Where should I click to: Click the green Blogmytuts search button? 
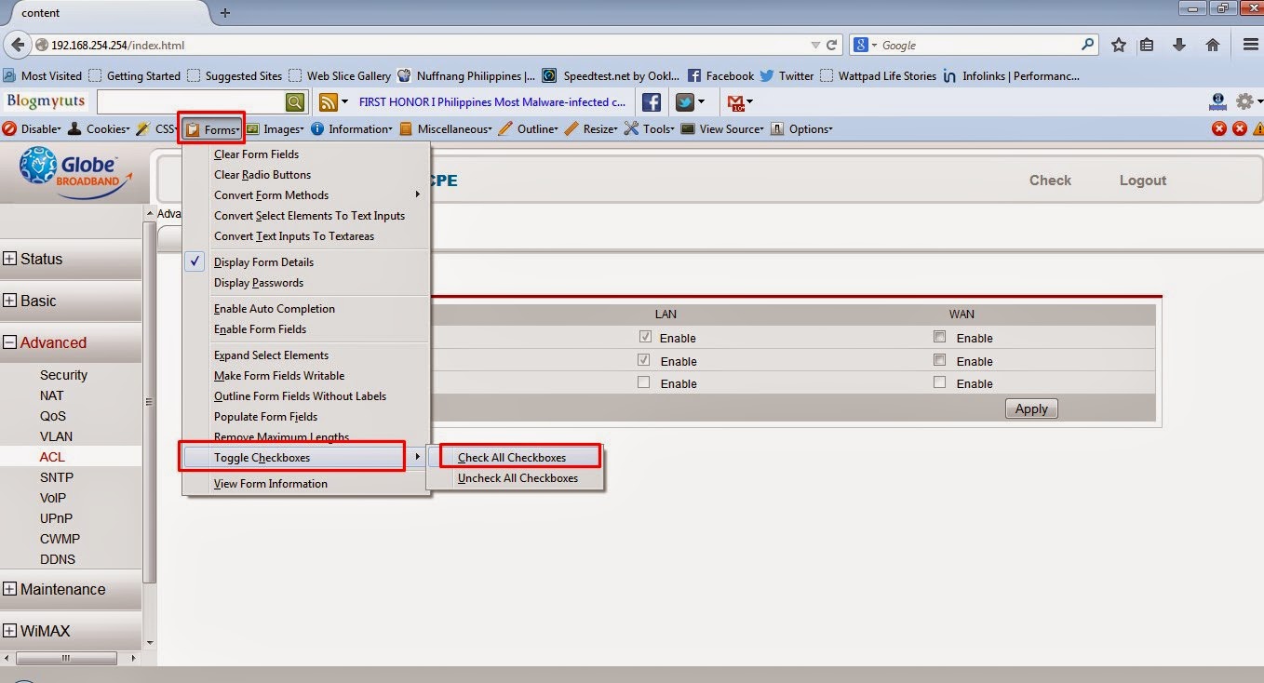295,101
